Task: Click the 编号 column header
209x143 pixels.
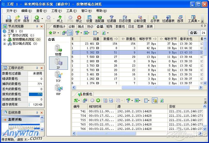Action: (x=80, y=107)
